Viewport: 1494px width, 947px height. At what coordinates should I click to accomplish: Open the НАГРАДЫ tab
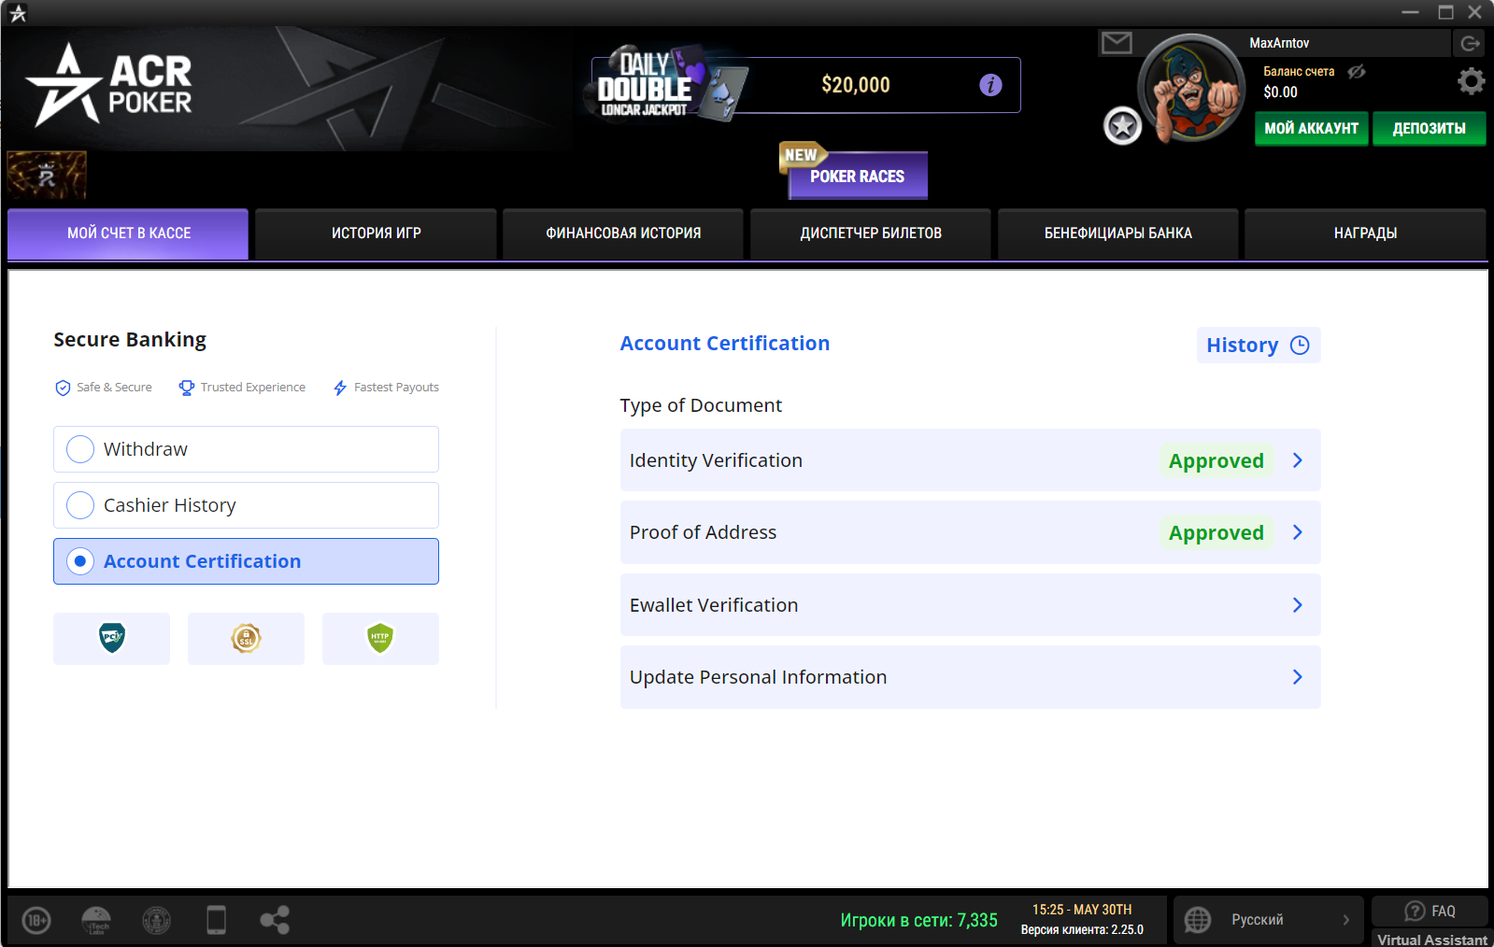point(1365,233)
